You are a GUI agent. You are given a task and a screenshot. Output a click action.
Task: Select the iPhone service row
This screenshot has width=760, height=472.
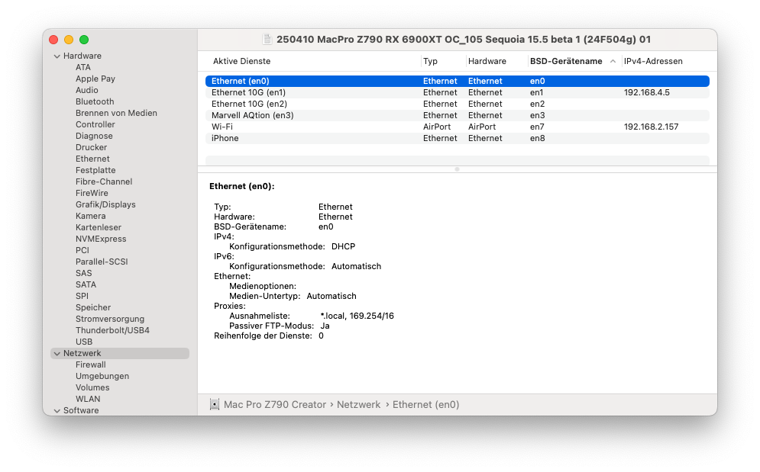pos(457,139)
